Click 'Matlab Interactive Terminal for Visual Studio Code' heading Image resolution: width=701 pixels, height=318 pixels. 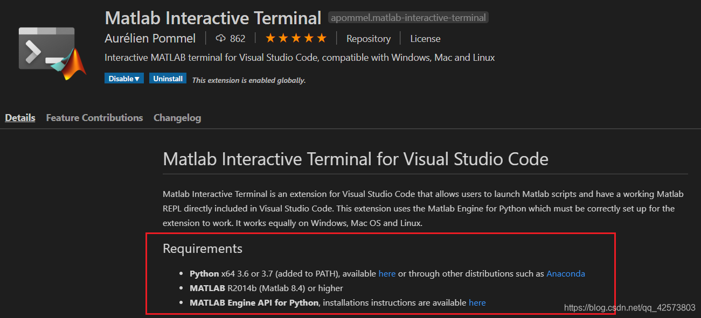click(356, 159)
